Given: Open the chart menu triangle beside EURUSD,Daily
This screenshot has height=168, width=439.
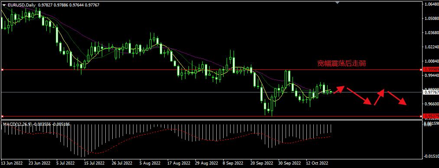Looking at the screenshot, I should [x=3, y=5].
